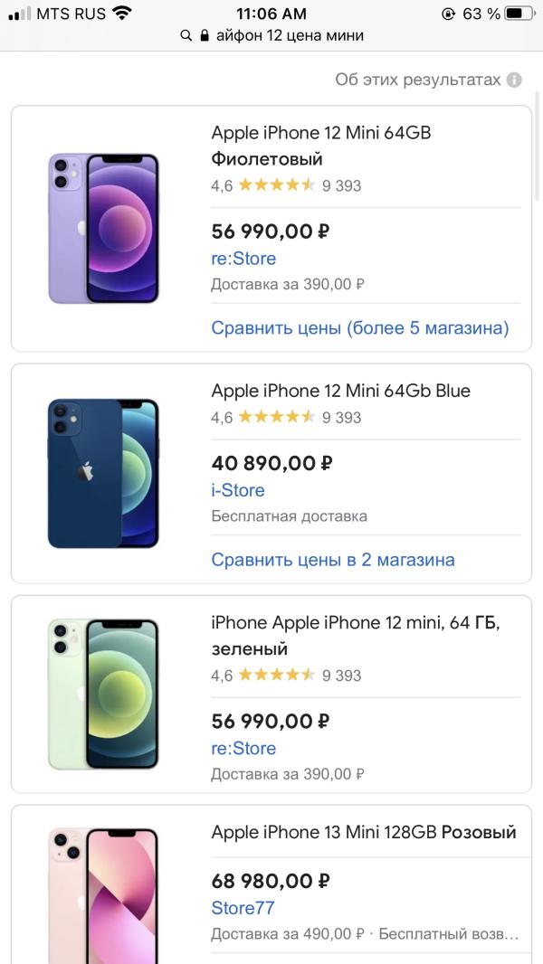Tap the padlock icon in address bar
The width and height of the screenshot is (543, 964).
click(x=205, y=35)
